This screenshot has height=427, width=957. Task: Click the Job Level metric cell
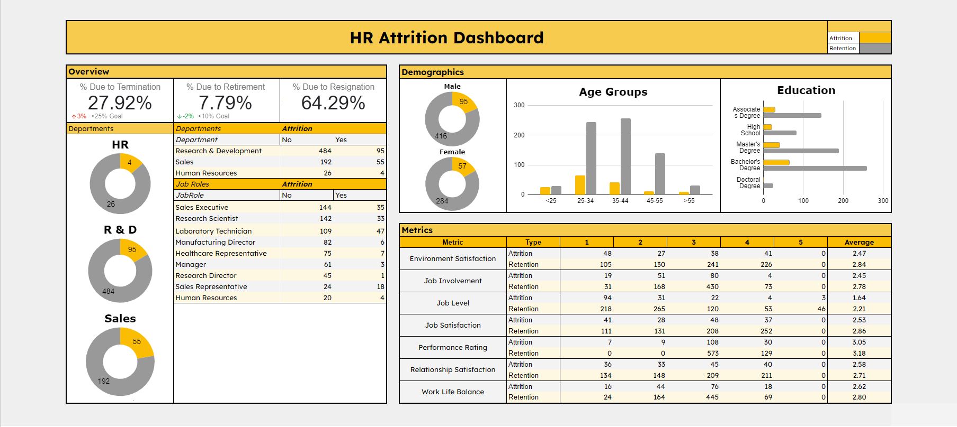(453, 303)
